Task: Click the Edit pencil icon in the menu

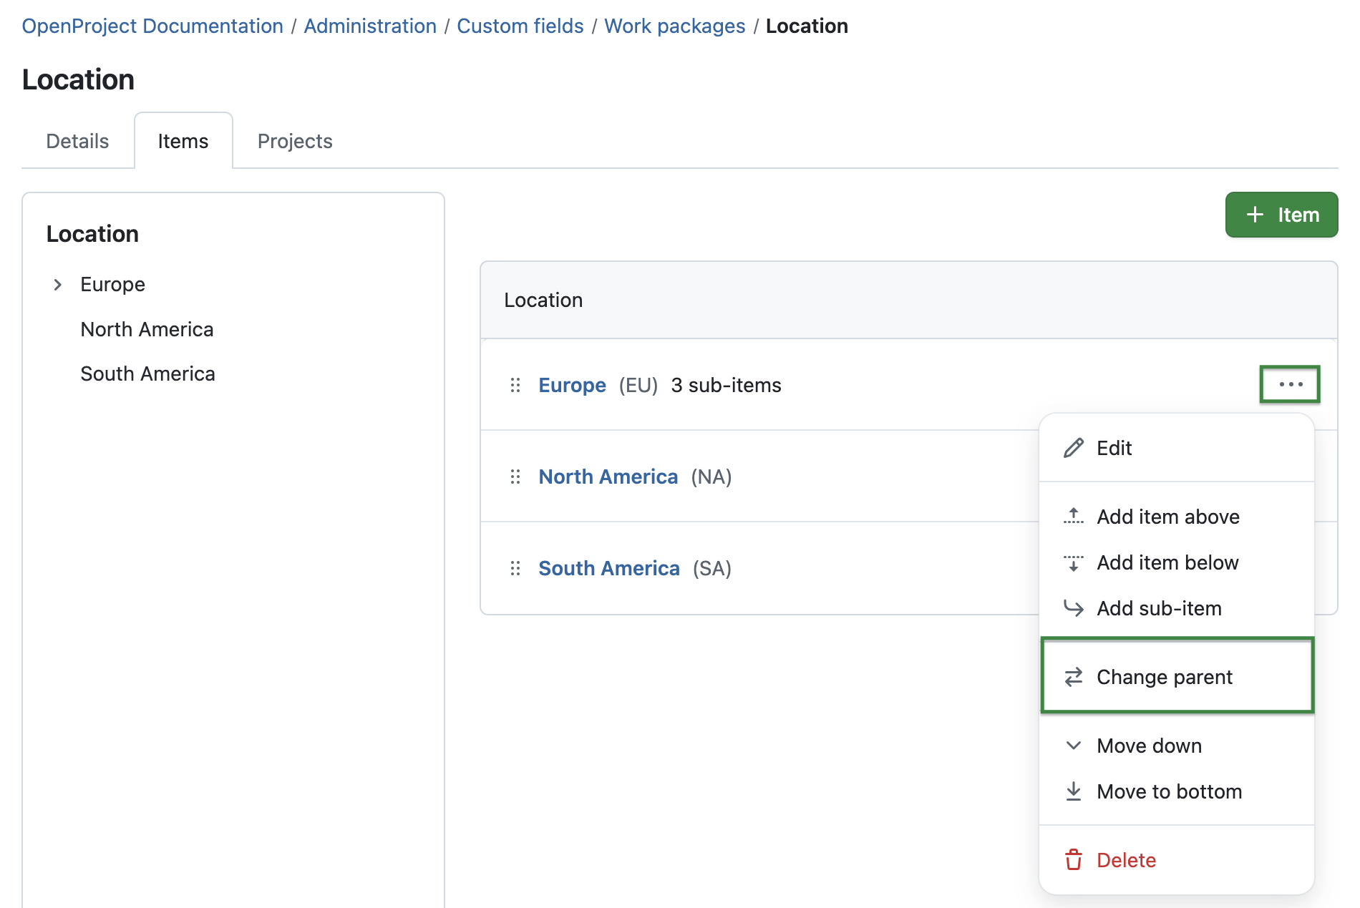Action: pyautogui.click(x=1073, y=448)
